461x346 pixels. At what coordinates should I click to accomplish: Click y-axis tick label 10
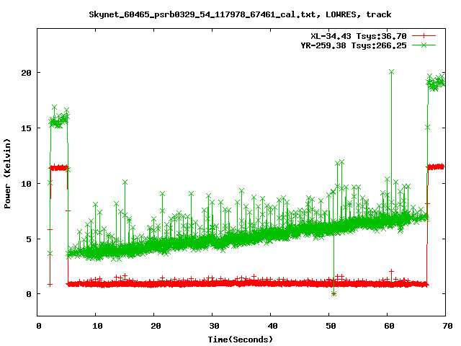pos(26,184)
